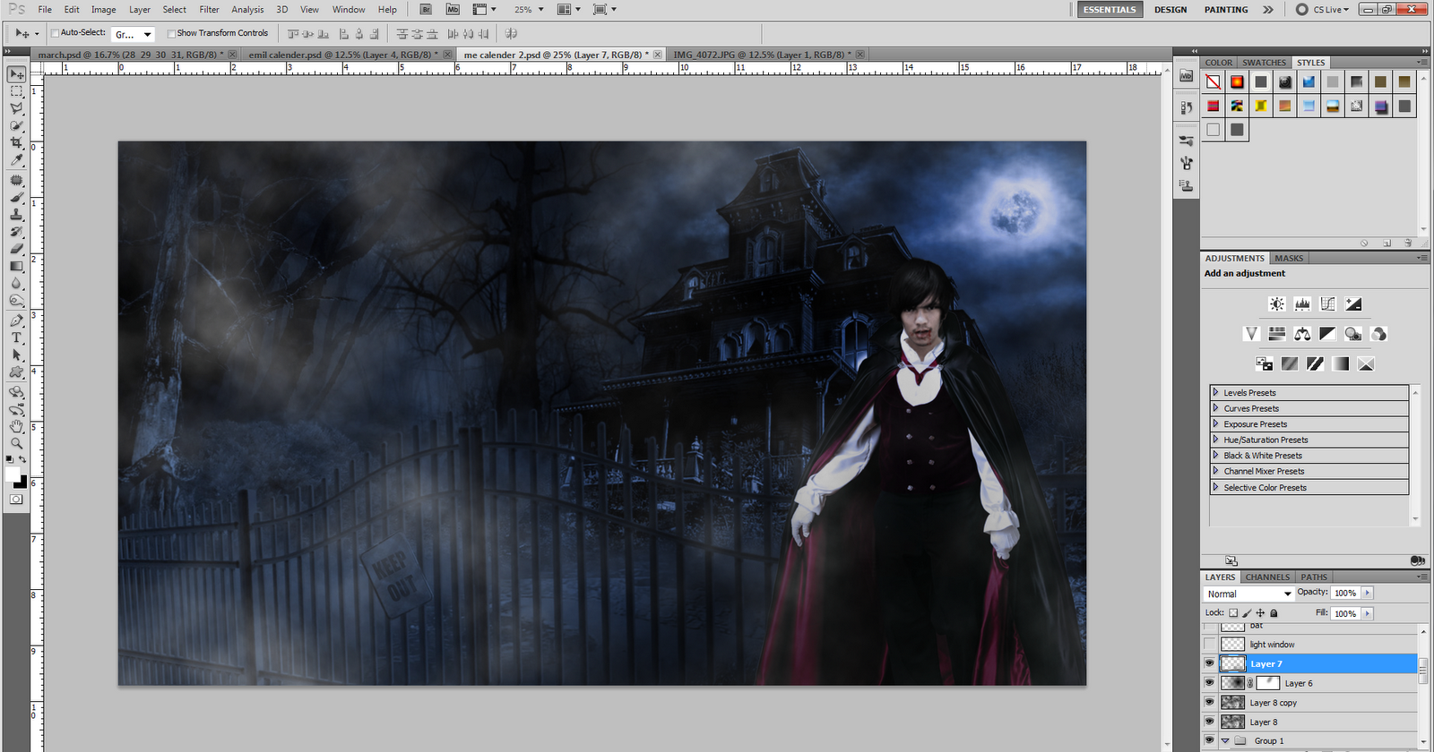Collapse the Group 1 layer group
The image size is (1434, 752).
(1225, 740)
